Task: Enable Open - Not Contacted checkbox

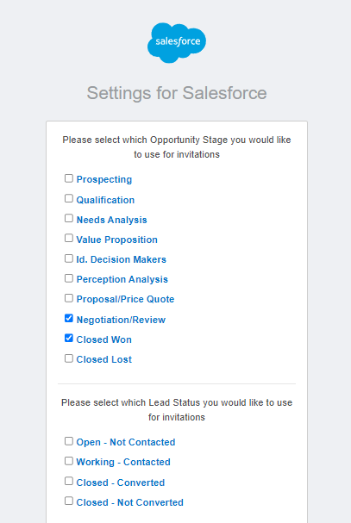Action: tap(69, 441)
